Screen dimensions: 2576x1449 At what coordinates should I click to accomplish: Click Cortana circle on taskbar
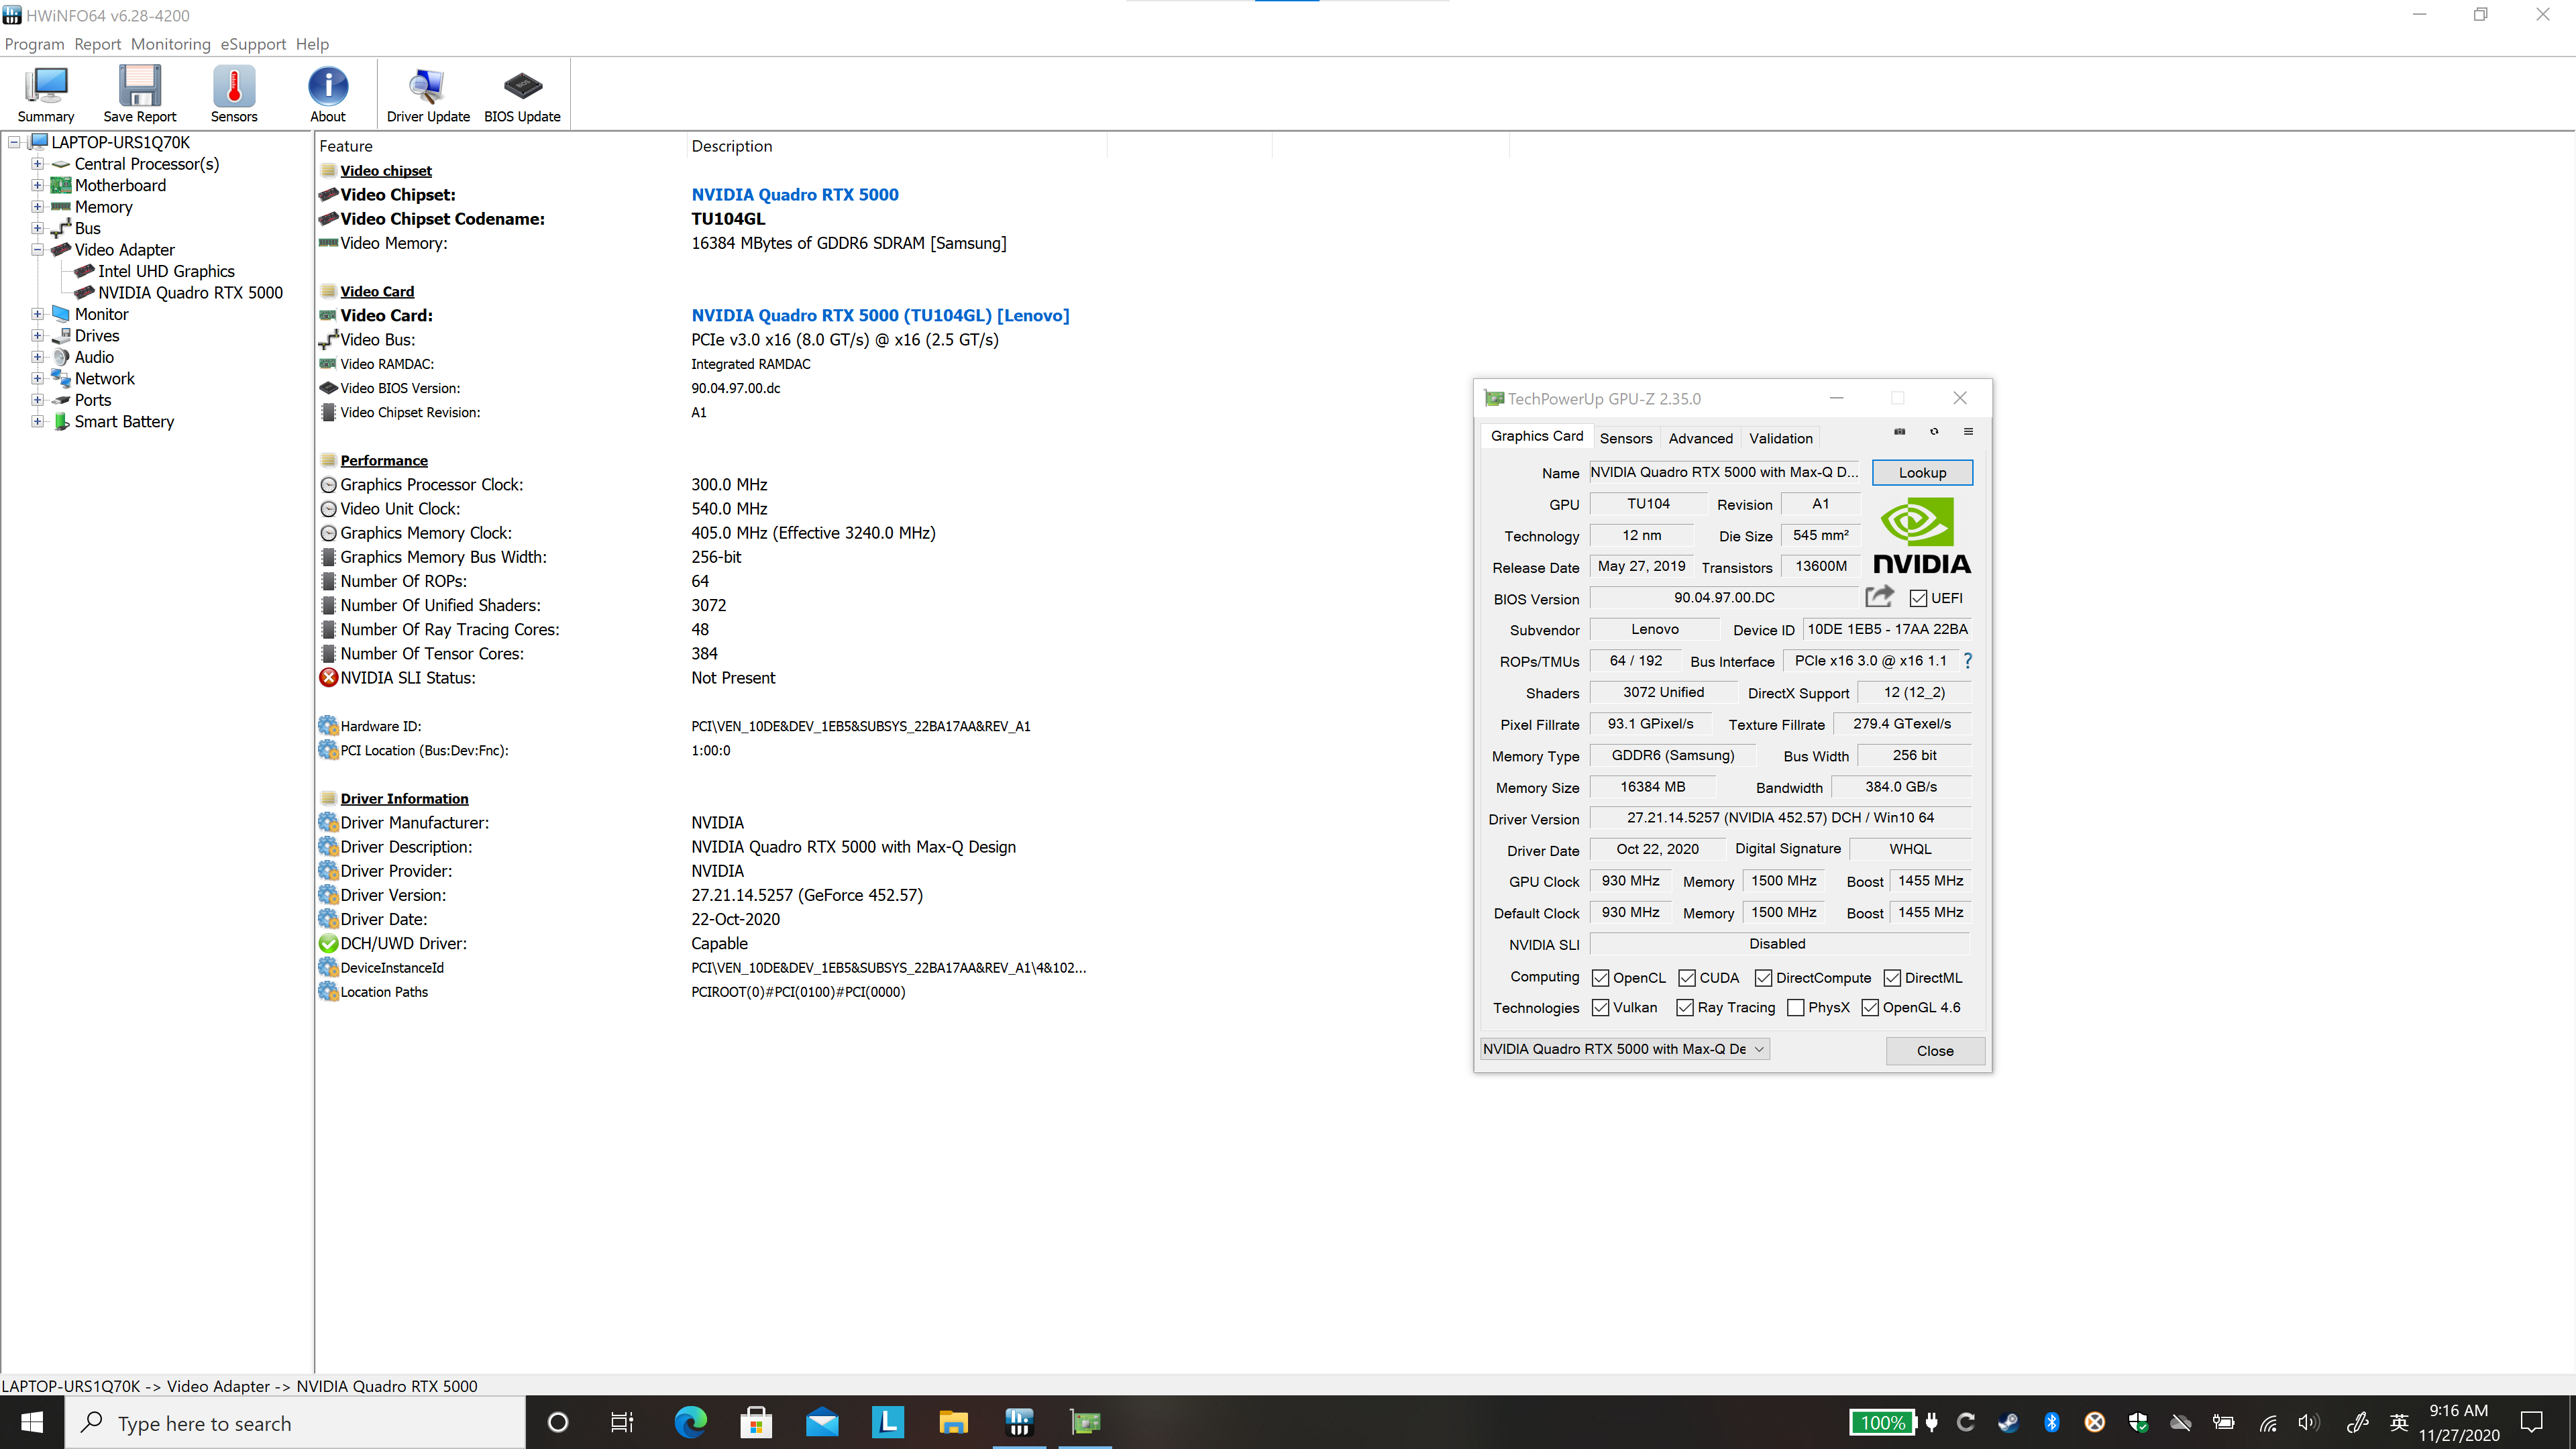[x=558, y=1422]
